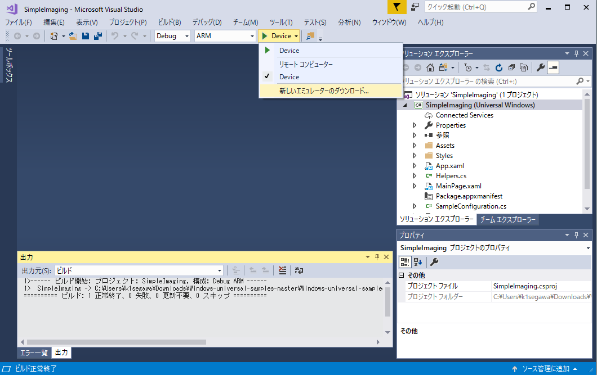This screenshot has width=597, height=375.
Task: Collapse the その他 category in Properties
Action: (402, 275)
